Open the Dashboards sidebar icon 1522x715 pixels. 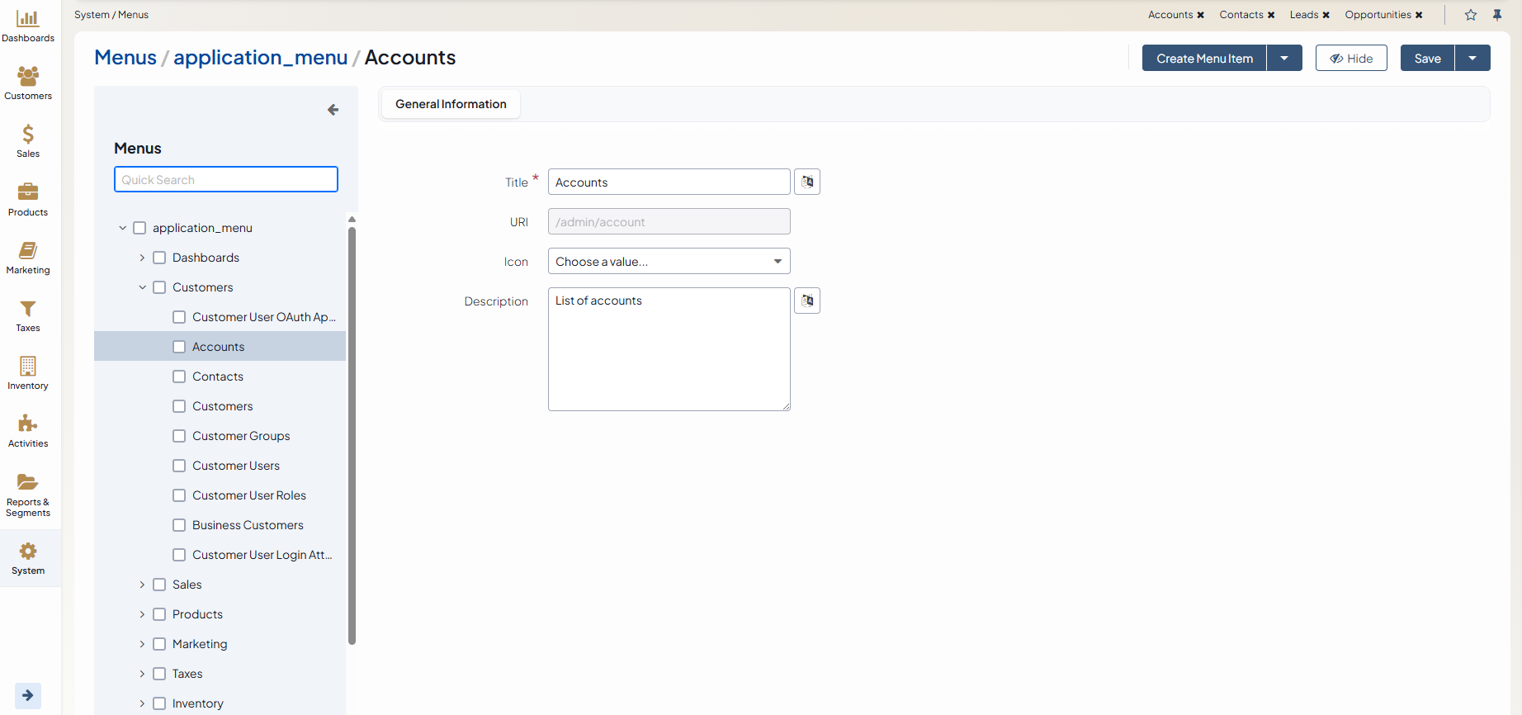pos(28,19)
